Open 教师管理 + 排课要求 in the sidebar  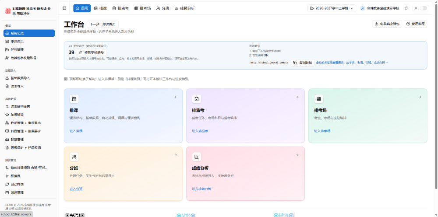click(x=29, y=123)
